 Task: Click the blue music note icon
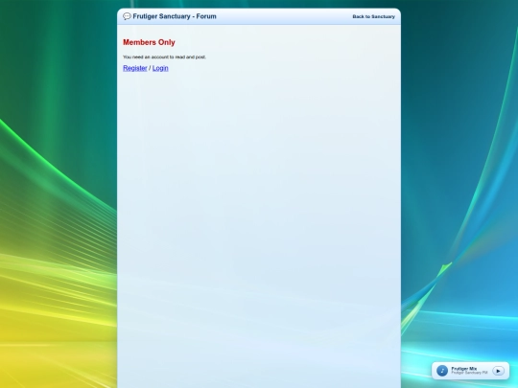(x=442, y=371)
